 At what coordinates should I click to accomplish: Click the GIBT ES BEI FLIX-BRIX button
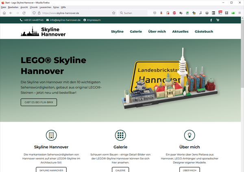pyautogui.click(x=39, y=102)
